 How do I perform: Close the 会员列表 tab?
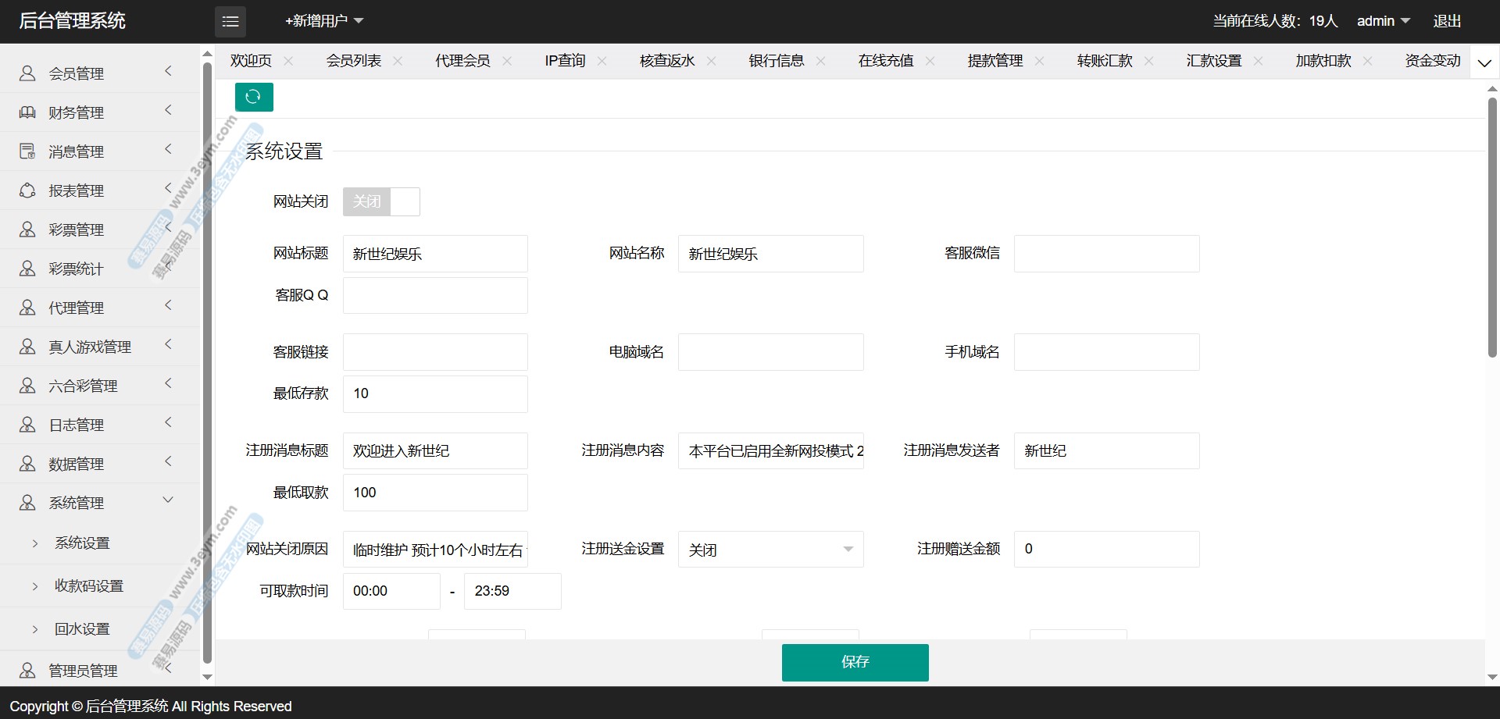(398, 61)
